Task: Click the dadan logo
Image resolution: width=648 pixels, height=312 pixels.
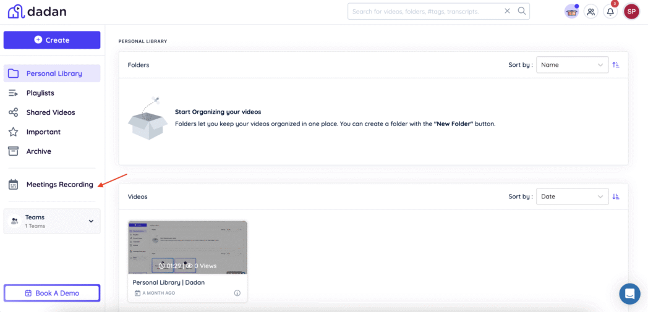Action: coord(36,12)
